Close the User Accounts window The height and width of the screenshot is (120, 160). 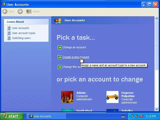coord(156,4)
